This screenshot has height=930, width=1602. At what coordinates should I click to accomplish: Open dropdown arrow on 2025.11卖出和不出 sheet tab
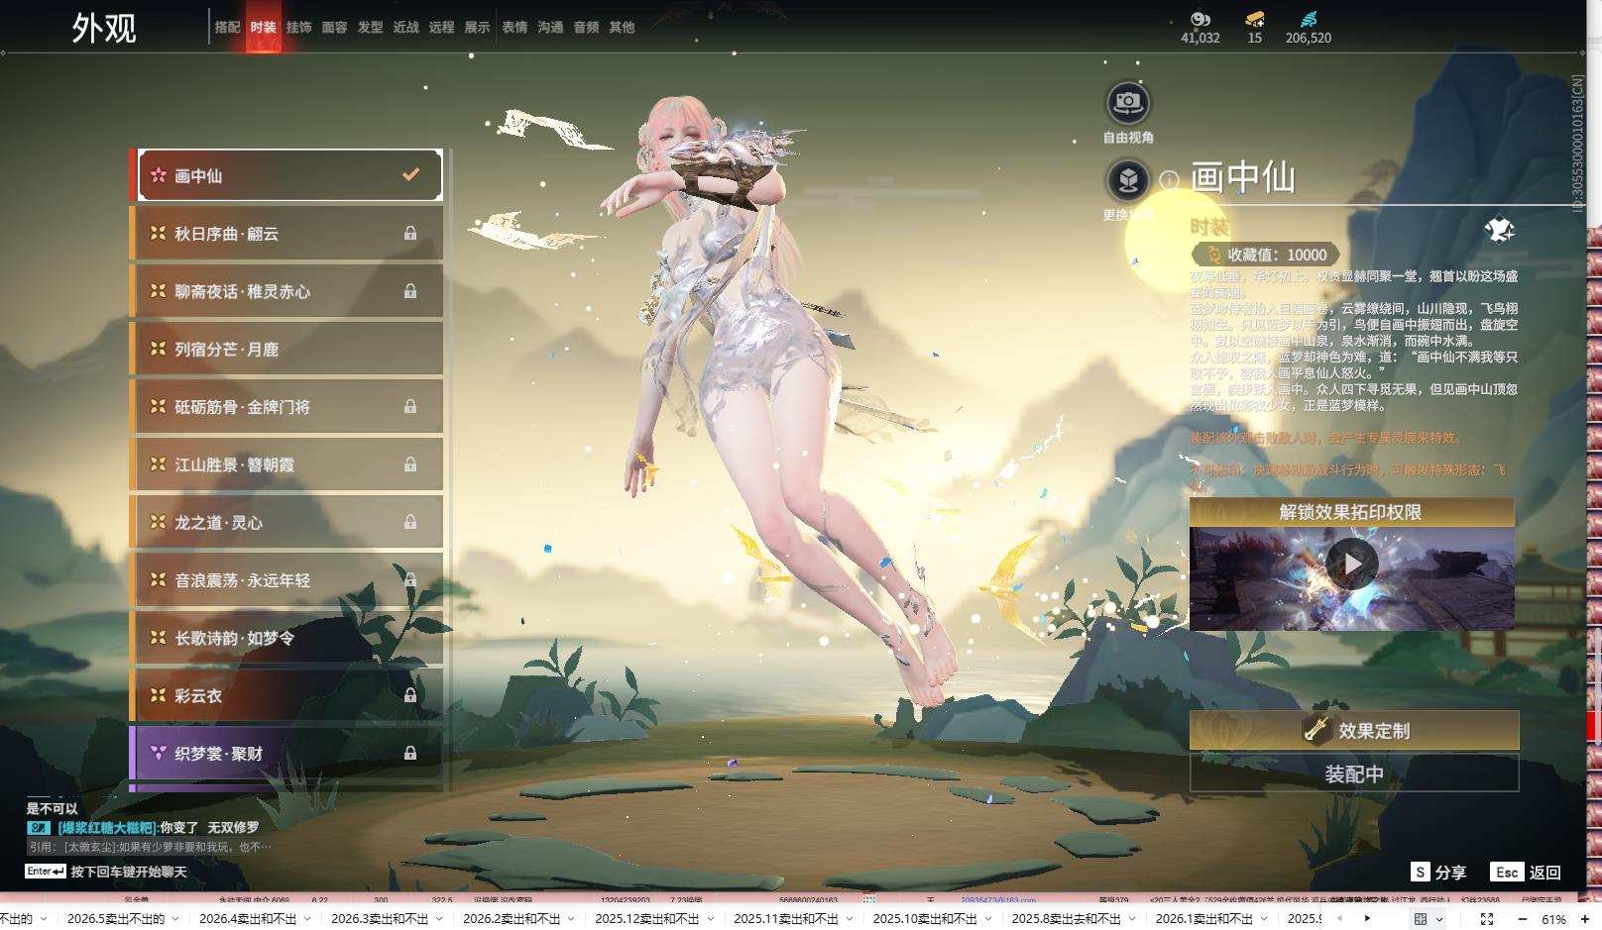click(849, 919)
